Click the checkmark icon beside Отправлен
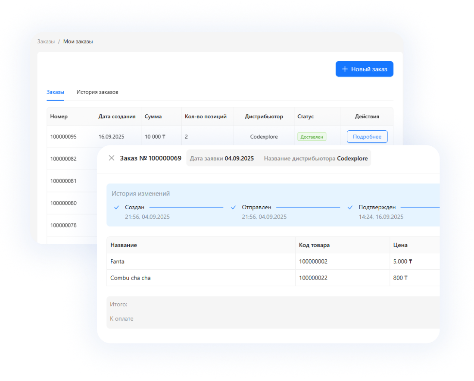 233,208
